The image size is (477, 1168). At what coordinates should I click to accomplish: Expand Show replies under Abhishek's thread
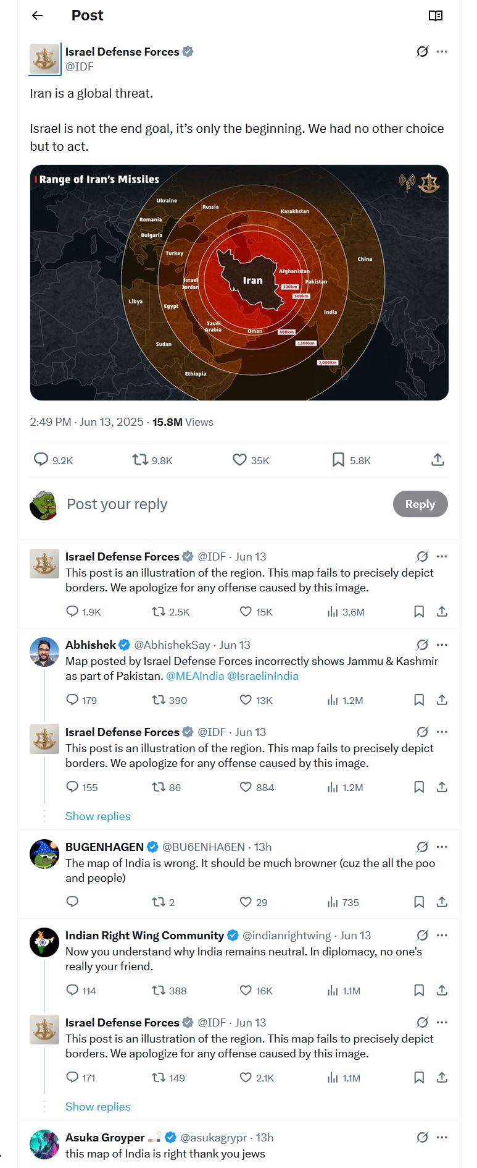click(98, 816)
